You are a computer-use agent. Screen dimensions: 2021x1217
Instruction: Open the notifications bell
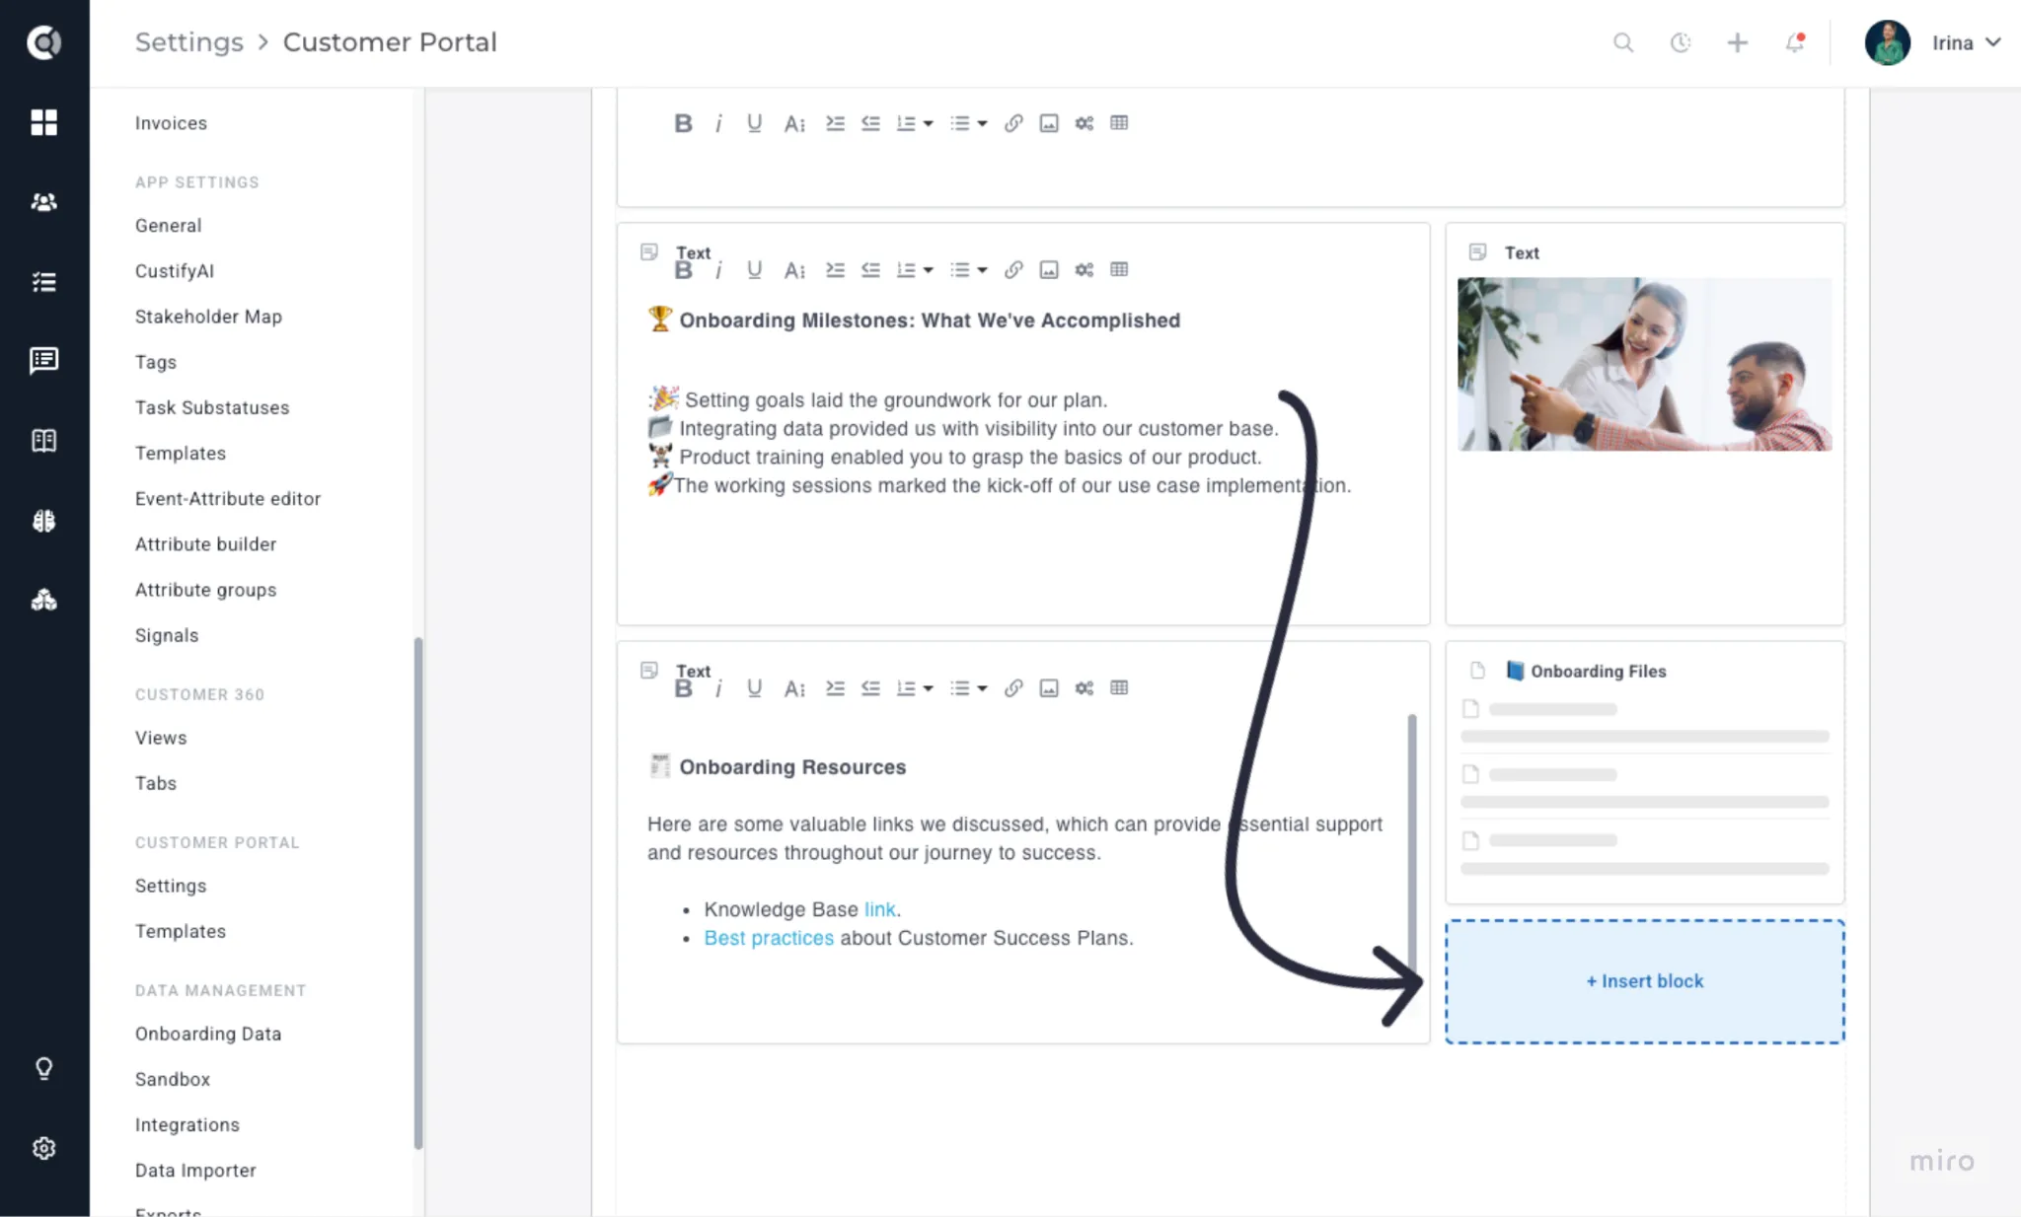point(1795,42)
